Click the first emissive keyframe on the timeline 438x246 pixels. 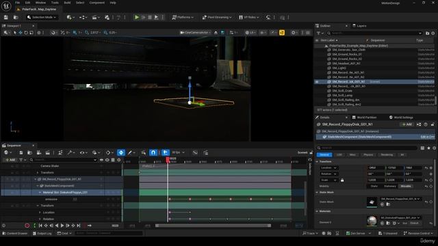170,199
